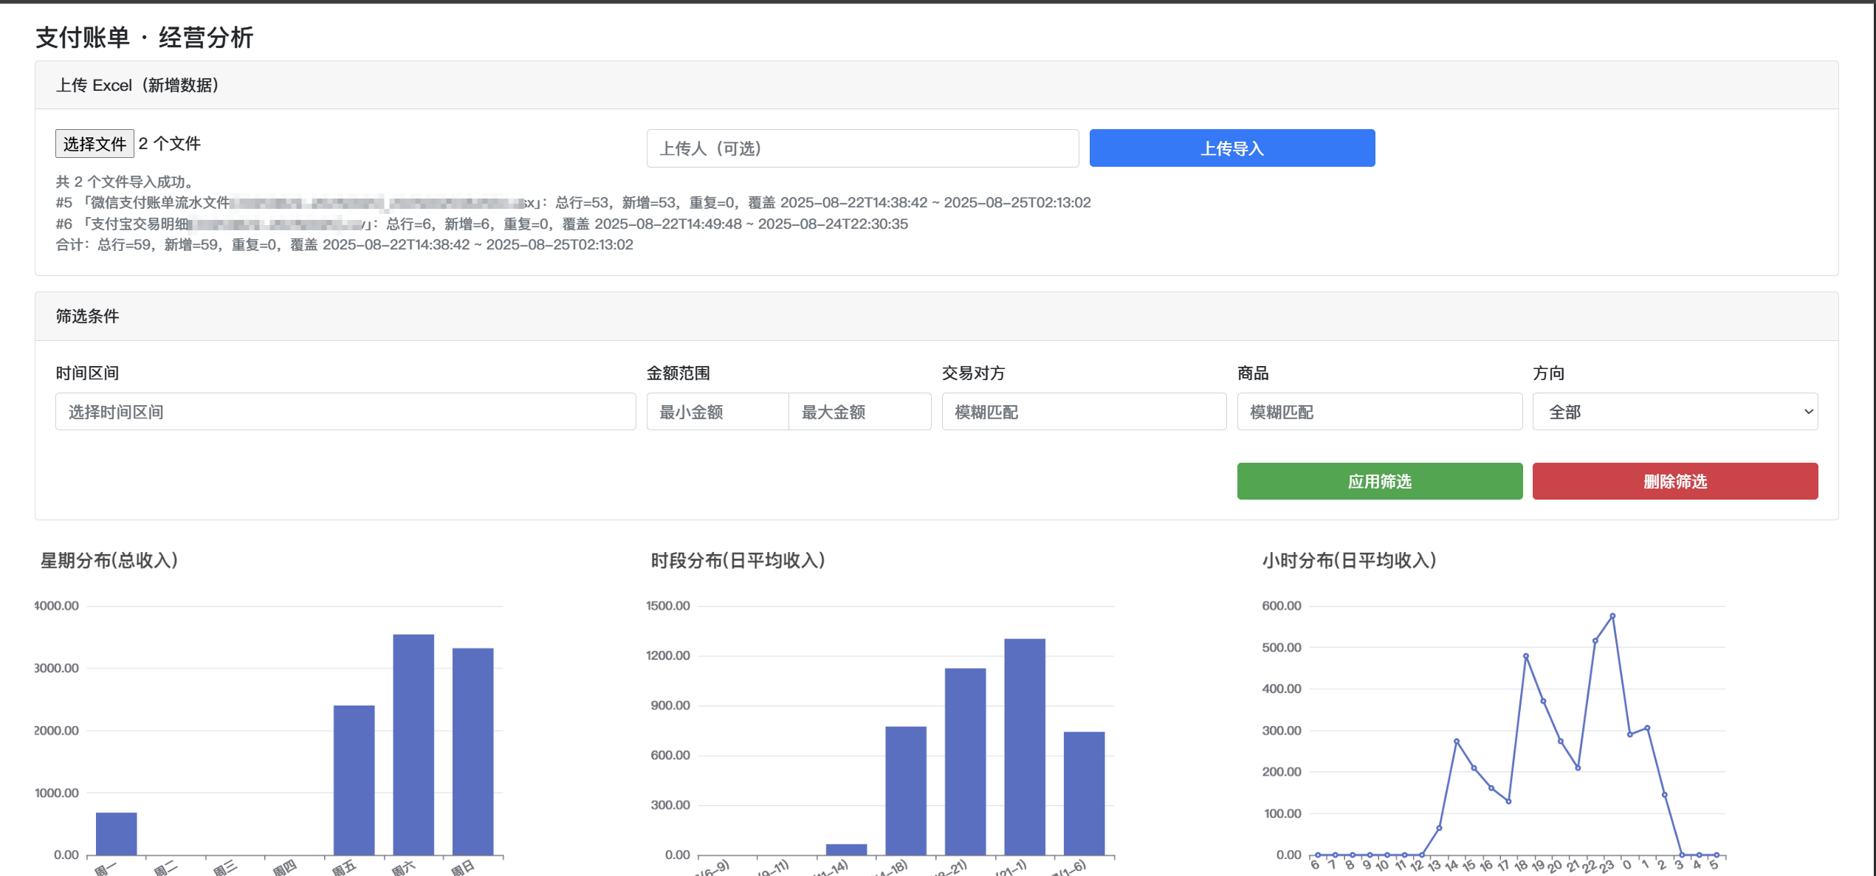Click the 小时分布(日平均收入) chart title
This screenshot has height=876, width=1876.
pyautogui.click(x=1349, y=560)
